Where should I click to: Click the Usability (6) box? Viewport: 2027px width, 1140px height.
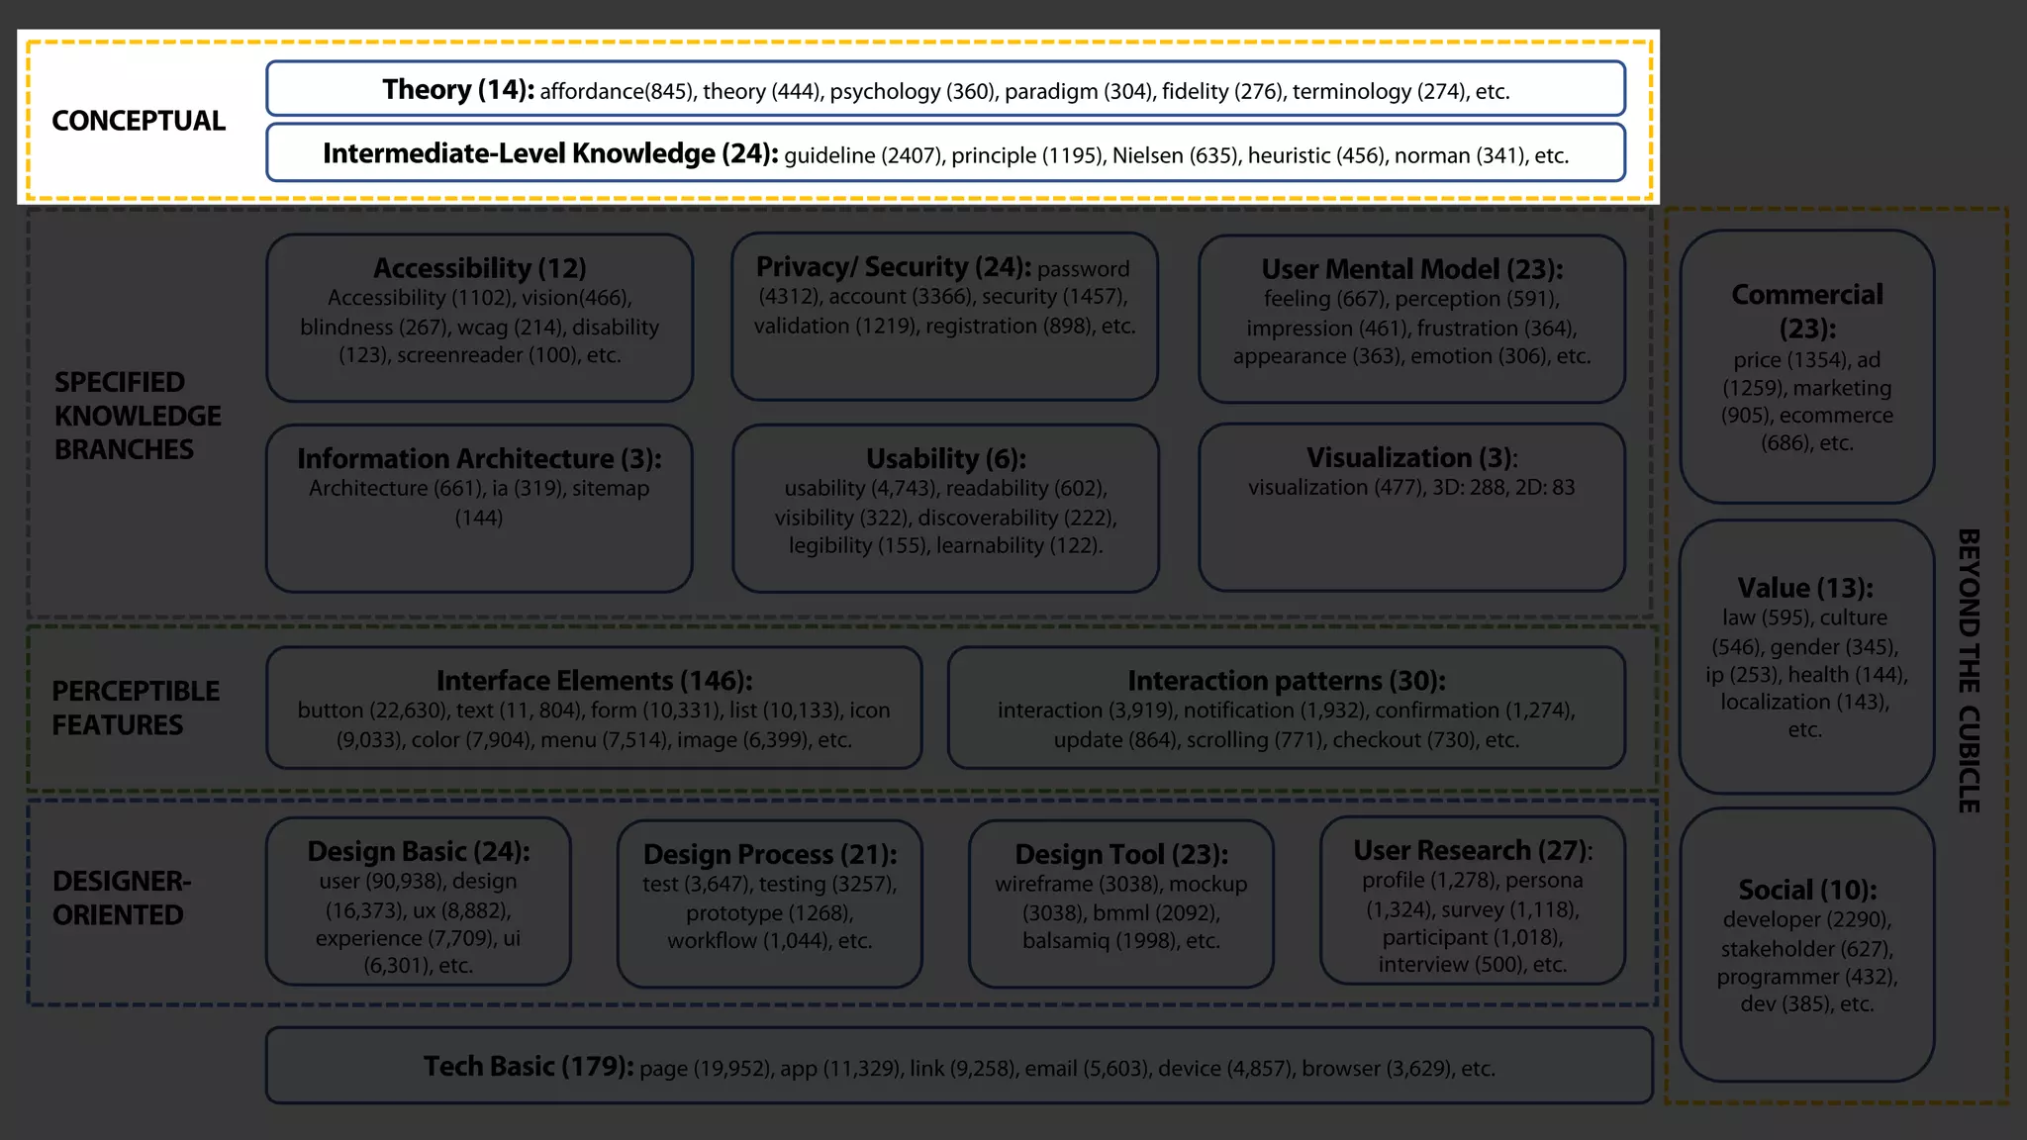(945, 508)
